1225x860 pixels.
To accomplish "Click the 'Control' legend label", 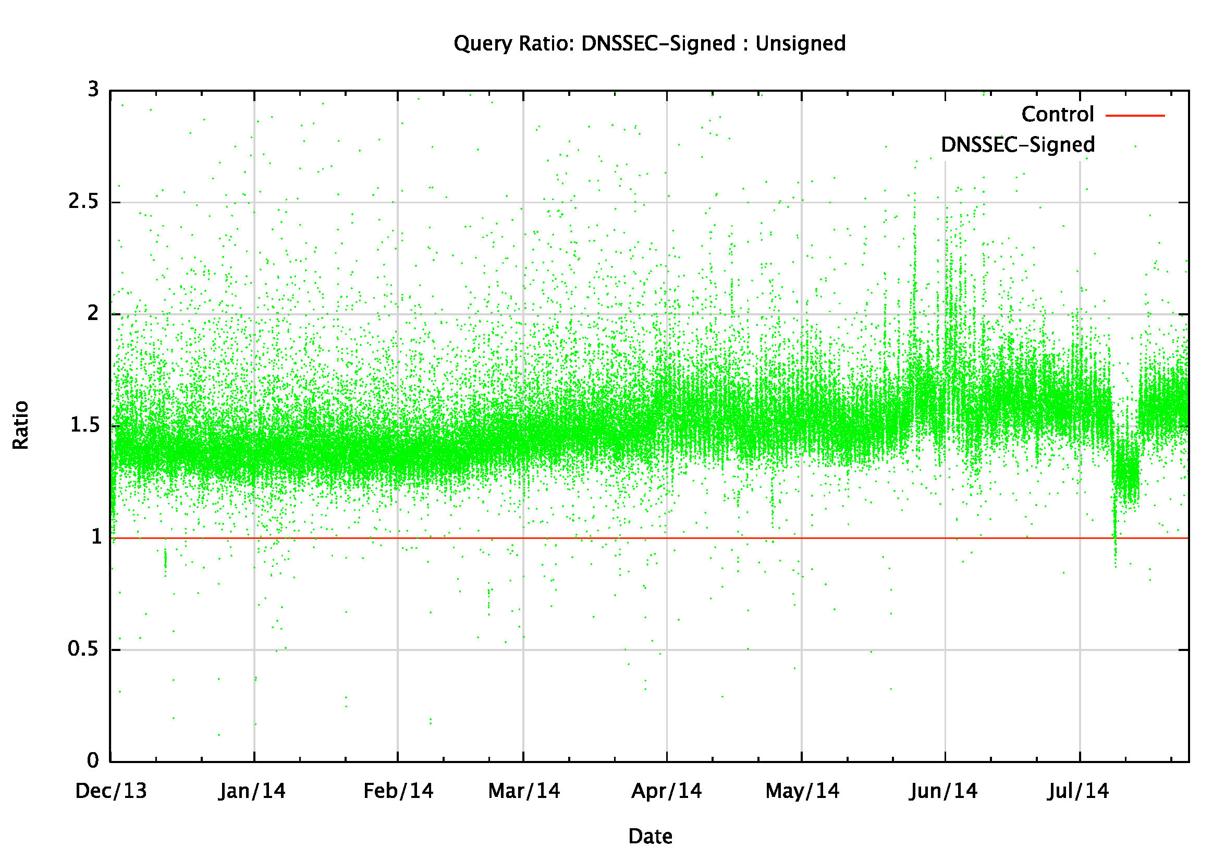I will pos(1057,115).
